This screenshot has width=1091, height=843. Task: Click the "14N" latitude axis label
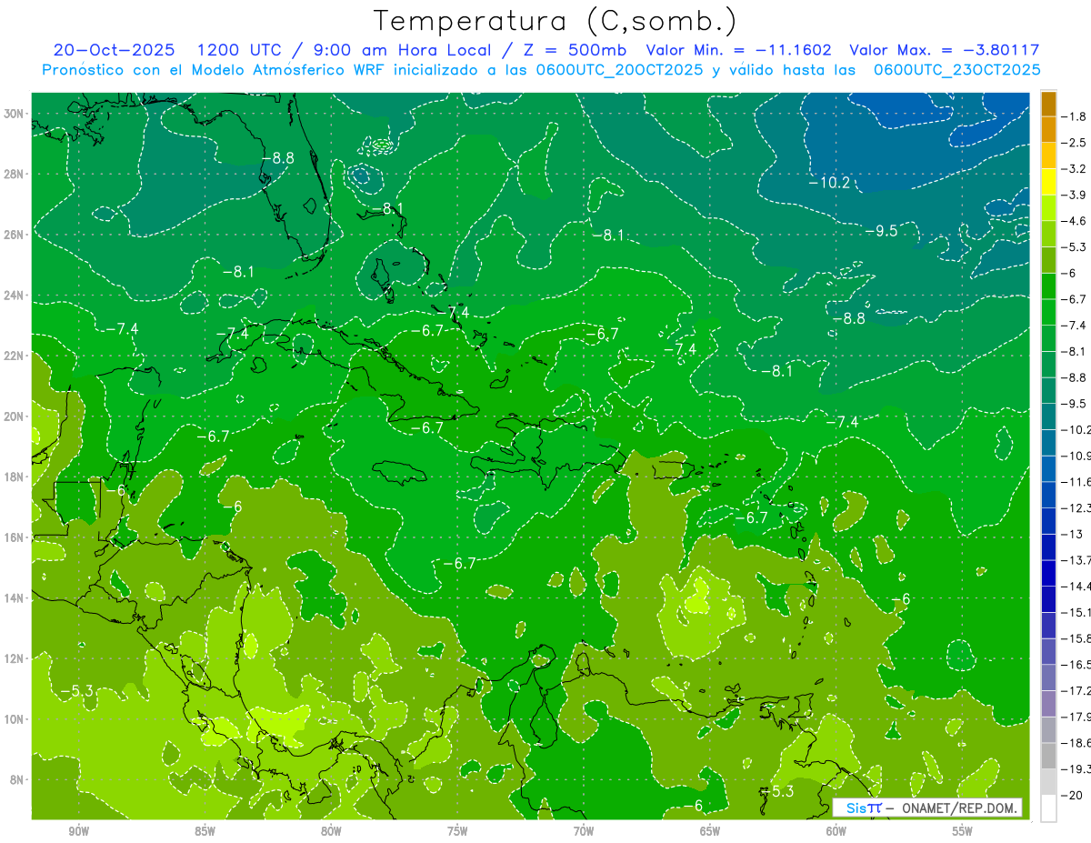(x=15, y=597)
